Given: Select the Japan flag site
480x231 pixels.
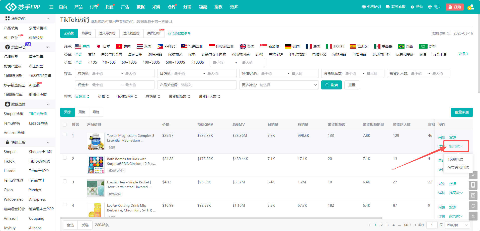Looking at the screenshot, I should (x=99, y=46).
